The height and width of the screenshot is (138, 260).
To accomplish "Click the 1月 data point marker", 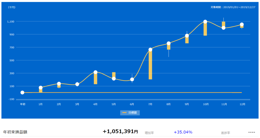I will (41, 88).
